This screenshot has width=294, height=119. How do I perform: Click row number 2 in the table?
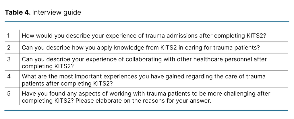pyautogui.click(x=9, y=47)
